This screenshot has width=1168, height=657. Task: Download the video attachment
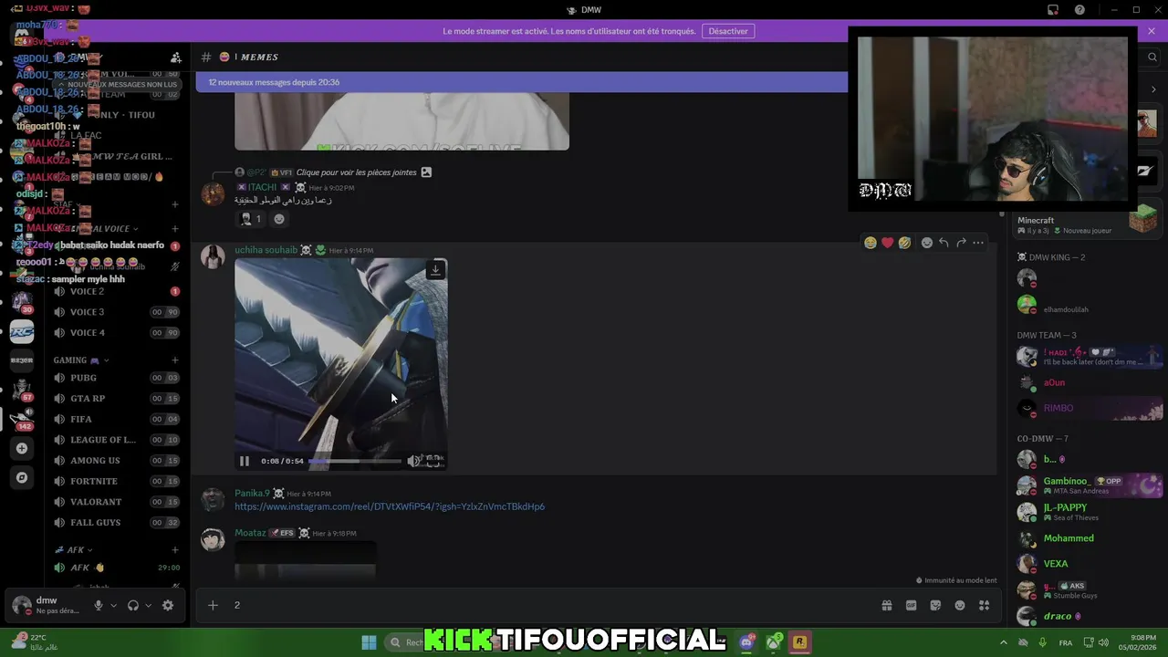point(436,270)
